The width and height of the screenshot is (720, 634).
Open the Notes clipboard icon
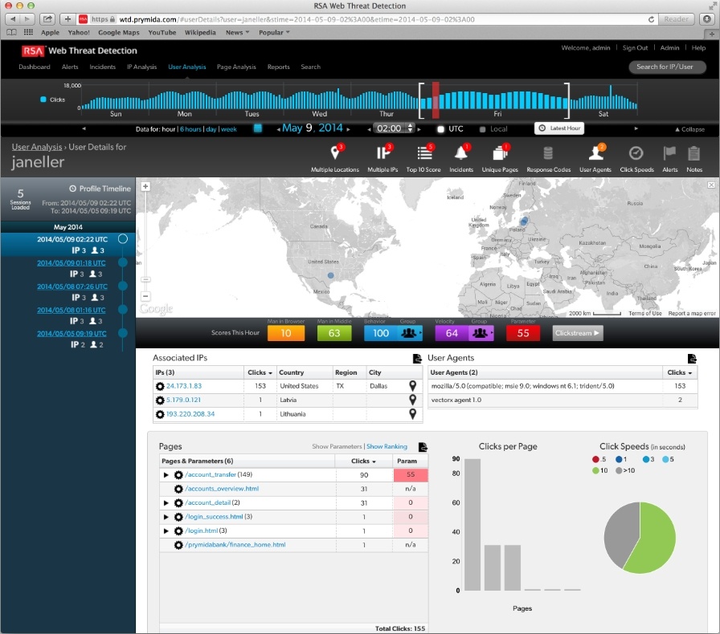tap(693, 152)
